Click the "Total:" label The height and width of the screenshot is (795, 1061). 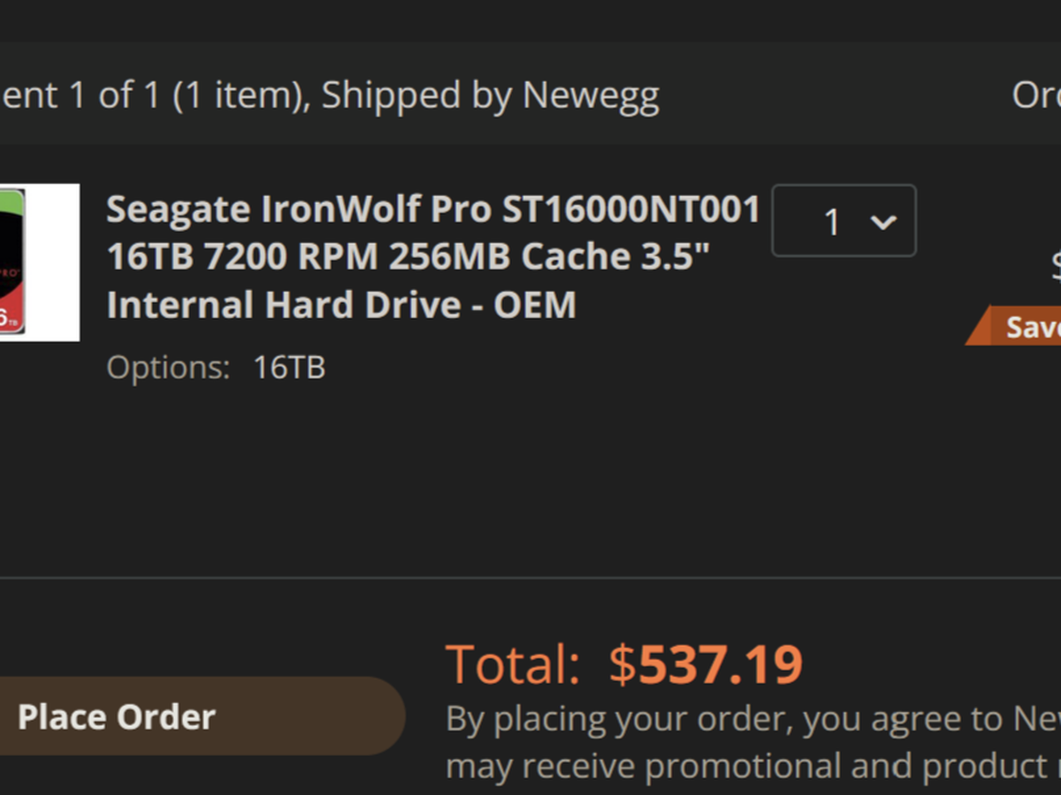point(513,665)
